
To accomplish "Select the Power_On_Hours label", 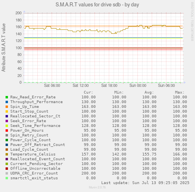I will pyautogui.click(x=27, y=131).
